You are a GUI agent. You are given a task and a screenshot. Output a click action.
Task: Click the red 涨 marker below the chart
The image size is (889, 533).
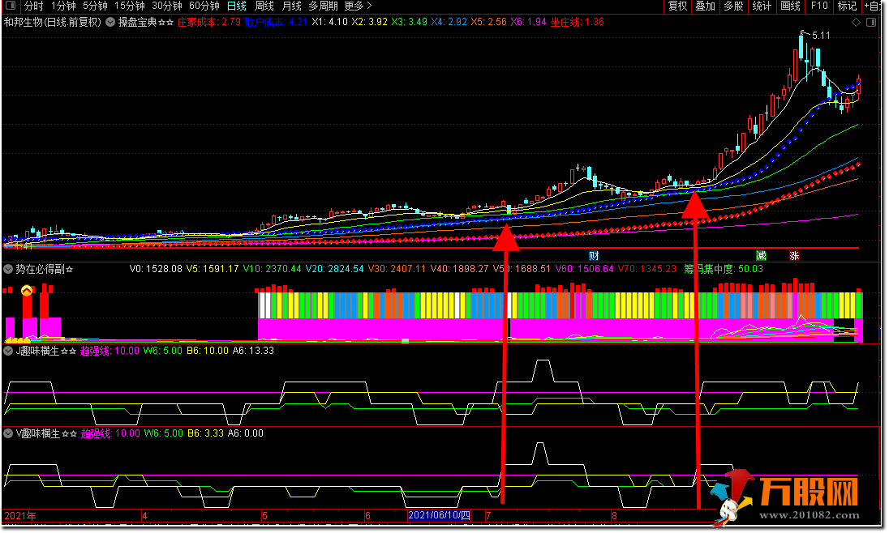pos(794,255)
